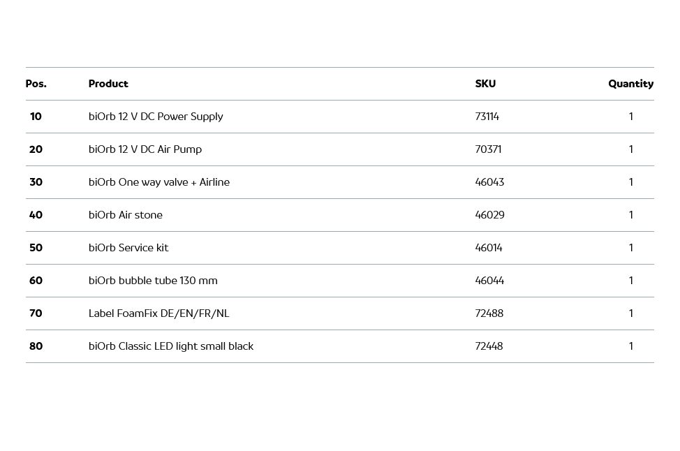This screenshot has height=451, width=680.
Task: Select biOrb 12 V DC Power Supply
Action: [156, 117]
